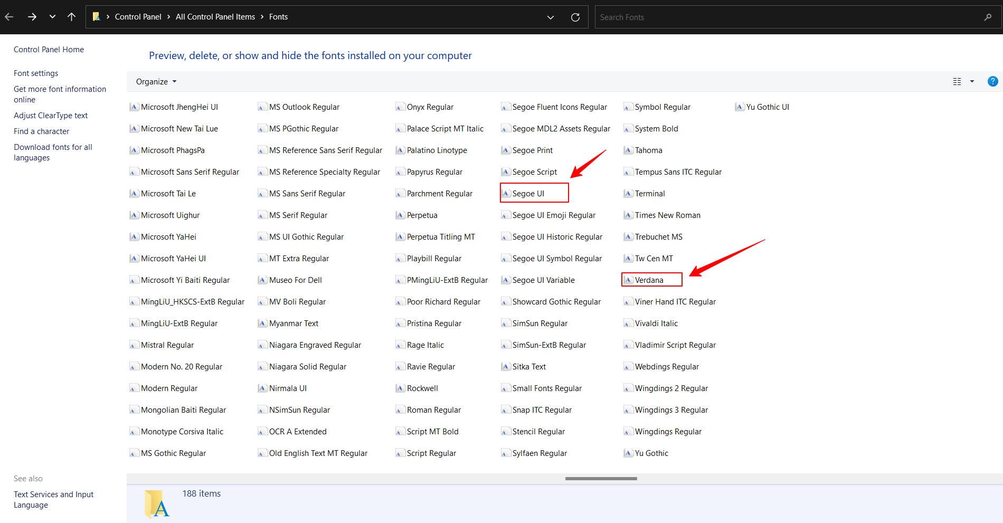Click Get more font information online
This screenshot has height=523, width=1003.
pos(60,94)
